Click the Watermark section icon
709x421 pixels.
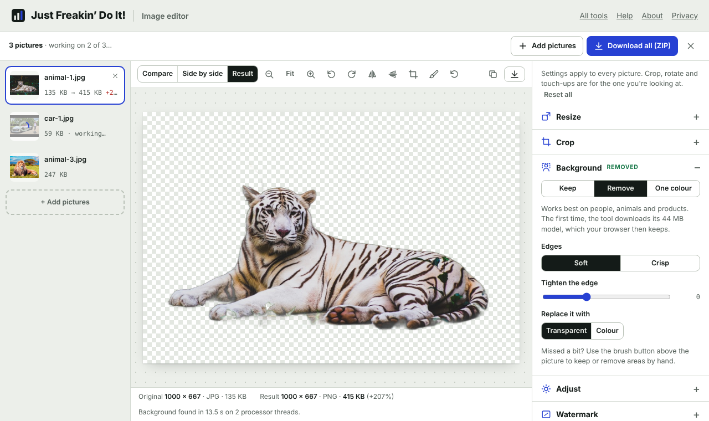[546, 414]
